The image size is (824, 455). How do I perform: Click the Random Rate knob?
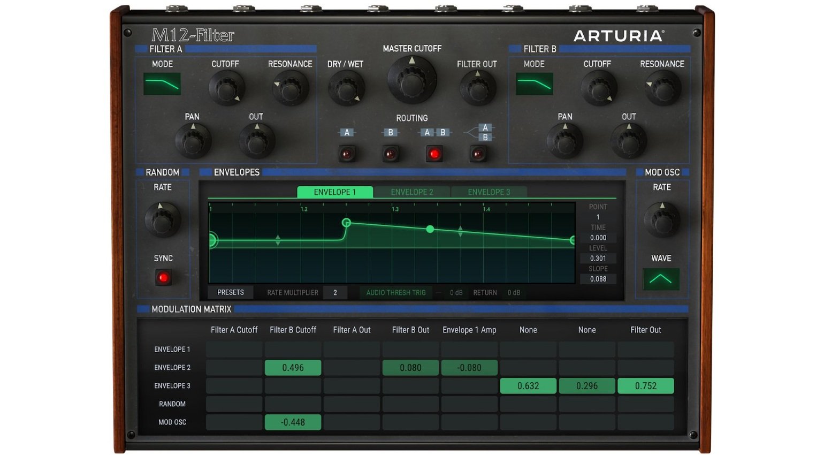[x=163, y=219]
